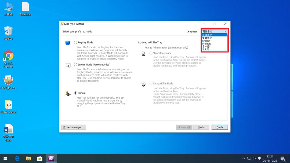Select the Registry Mode radio button
Screen dimensions: 290x163
pos(76,42)
